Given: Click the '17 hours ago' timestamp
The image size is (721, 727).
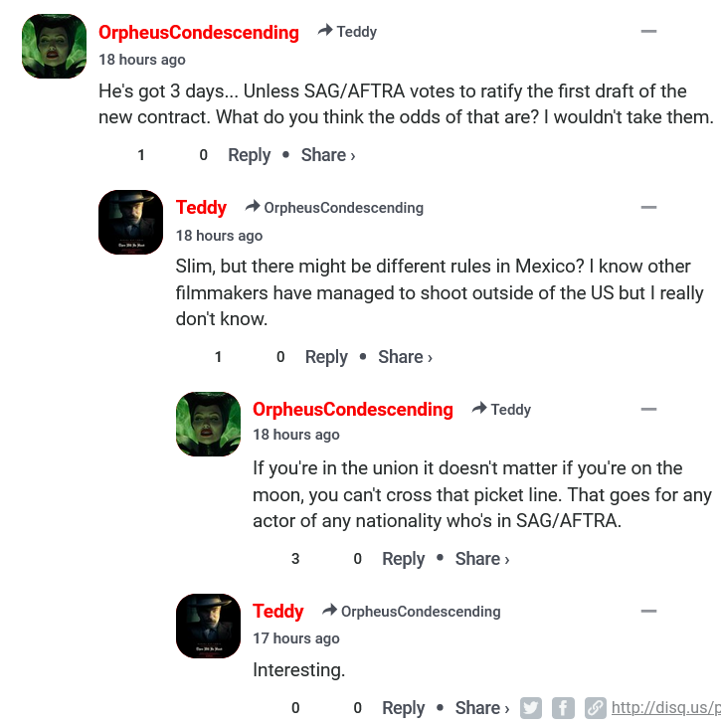Looking at the screenshot, I should pyautogui.click(x=296, y=638).
